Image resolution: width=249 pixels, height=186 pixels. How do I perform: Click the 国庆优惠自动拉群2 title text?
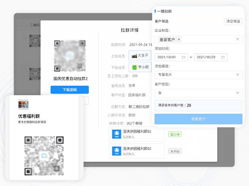click(71, 79)
